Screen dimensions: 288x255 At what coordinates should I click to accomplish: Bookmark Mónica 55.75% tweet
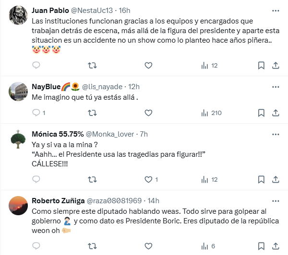pyautogui.click(x=261, y=180)
